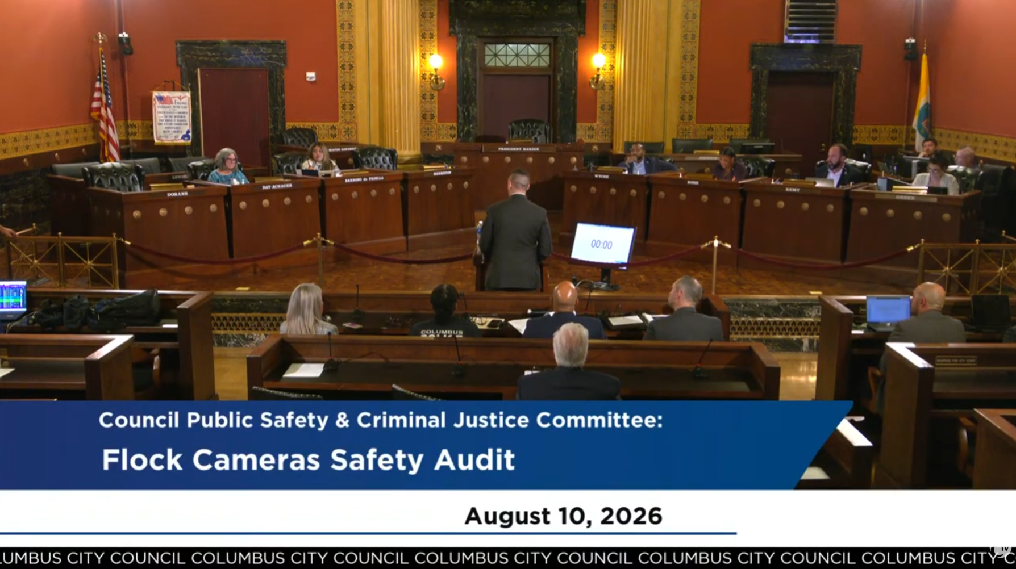Click the "Flock Cameras Safety Audit" title

[x=308, y=460]
